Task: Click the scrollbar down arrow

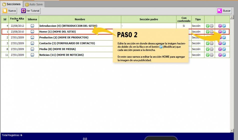Action: pyautogui.click(x=232, y=130)
